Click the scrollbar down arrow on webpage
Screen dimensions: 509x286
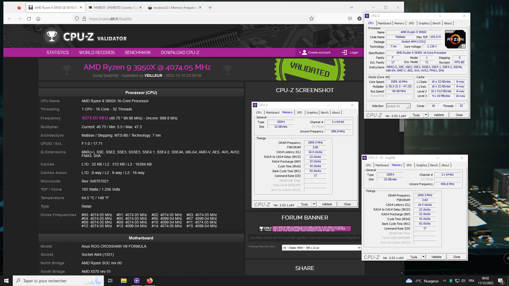402,273
